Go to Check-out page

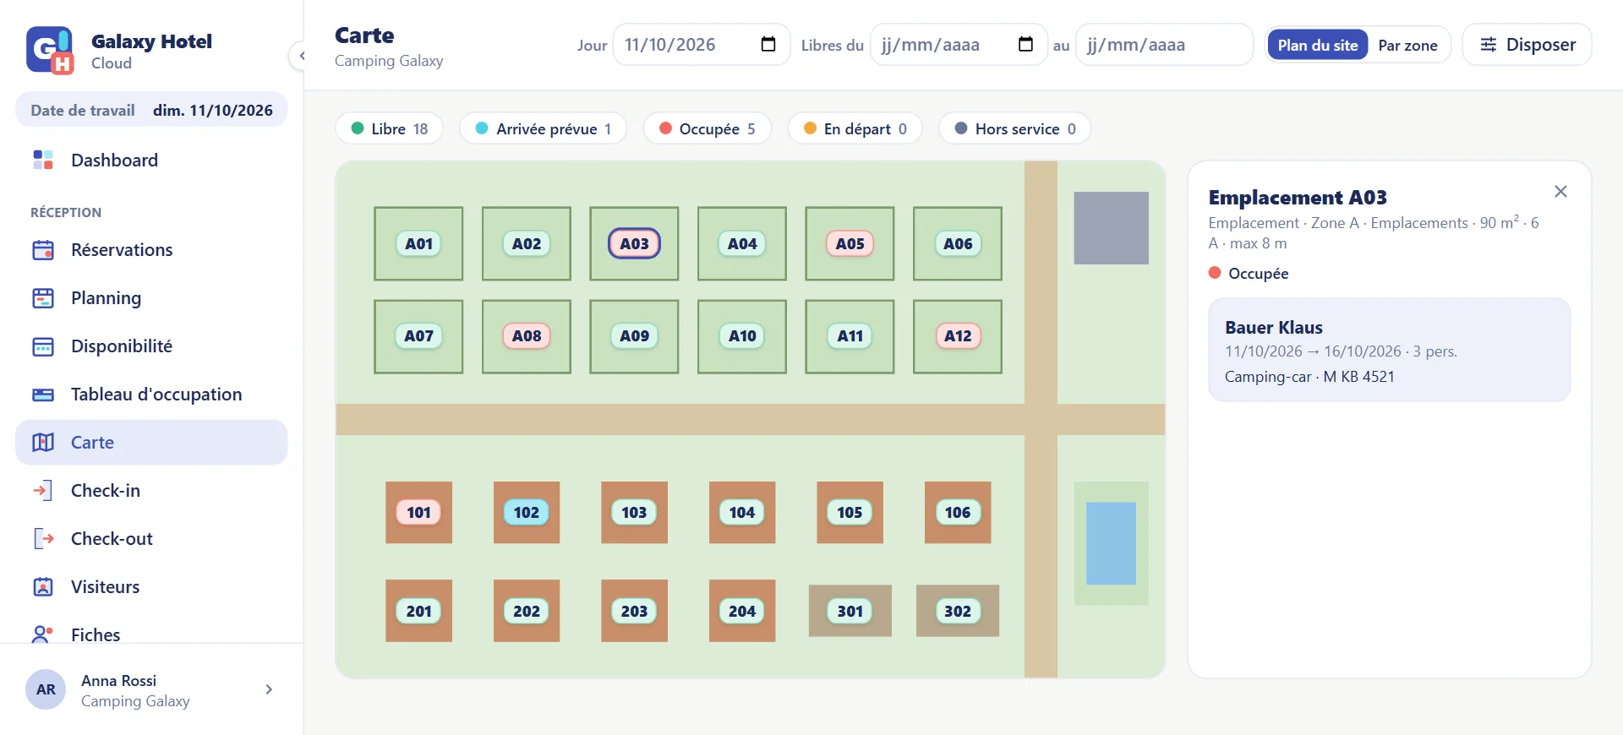pyautogui.click(x=151, y=539)
